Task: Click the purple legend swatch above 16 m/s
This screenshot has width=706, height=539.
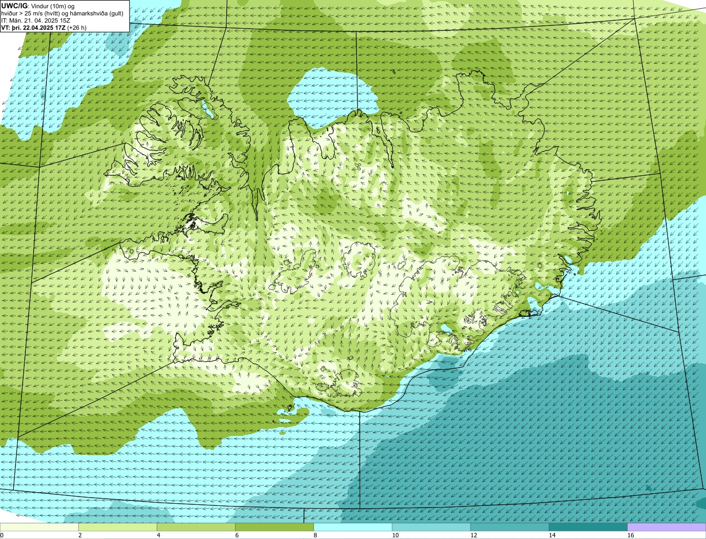Action: coord(667,527)
